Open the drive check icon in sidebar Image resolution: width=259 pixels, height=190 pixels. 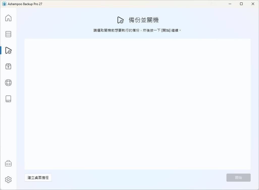[8, 99]
